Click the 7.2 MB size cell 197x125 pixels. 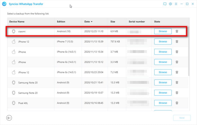tap(114, 72)
